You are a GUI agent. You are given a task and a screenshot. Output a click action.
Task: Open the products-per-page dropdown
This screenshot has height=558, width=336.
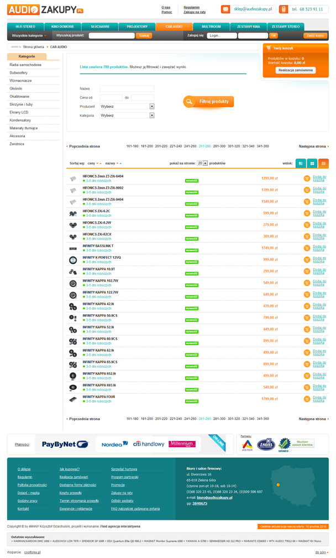pos(203,164)
